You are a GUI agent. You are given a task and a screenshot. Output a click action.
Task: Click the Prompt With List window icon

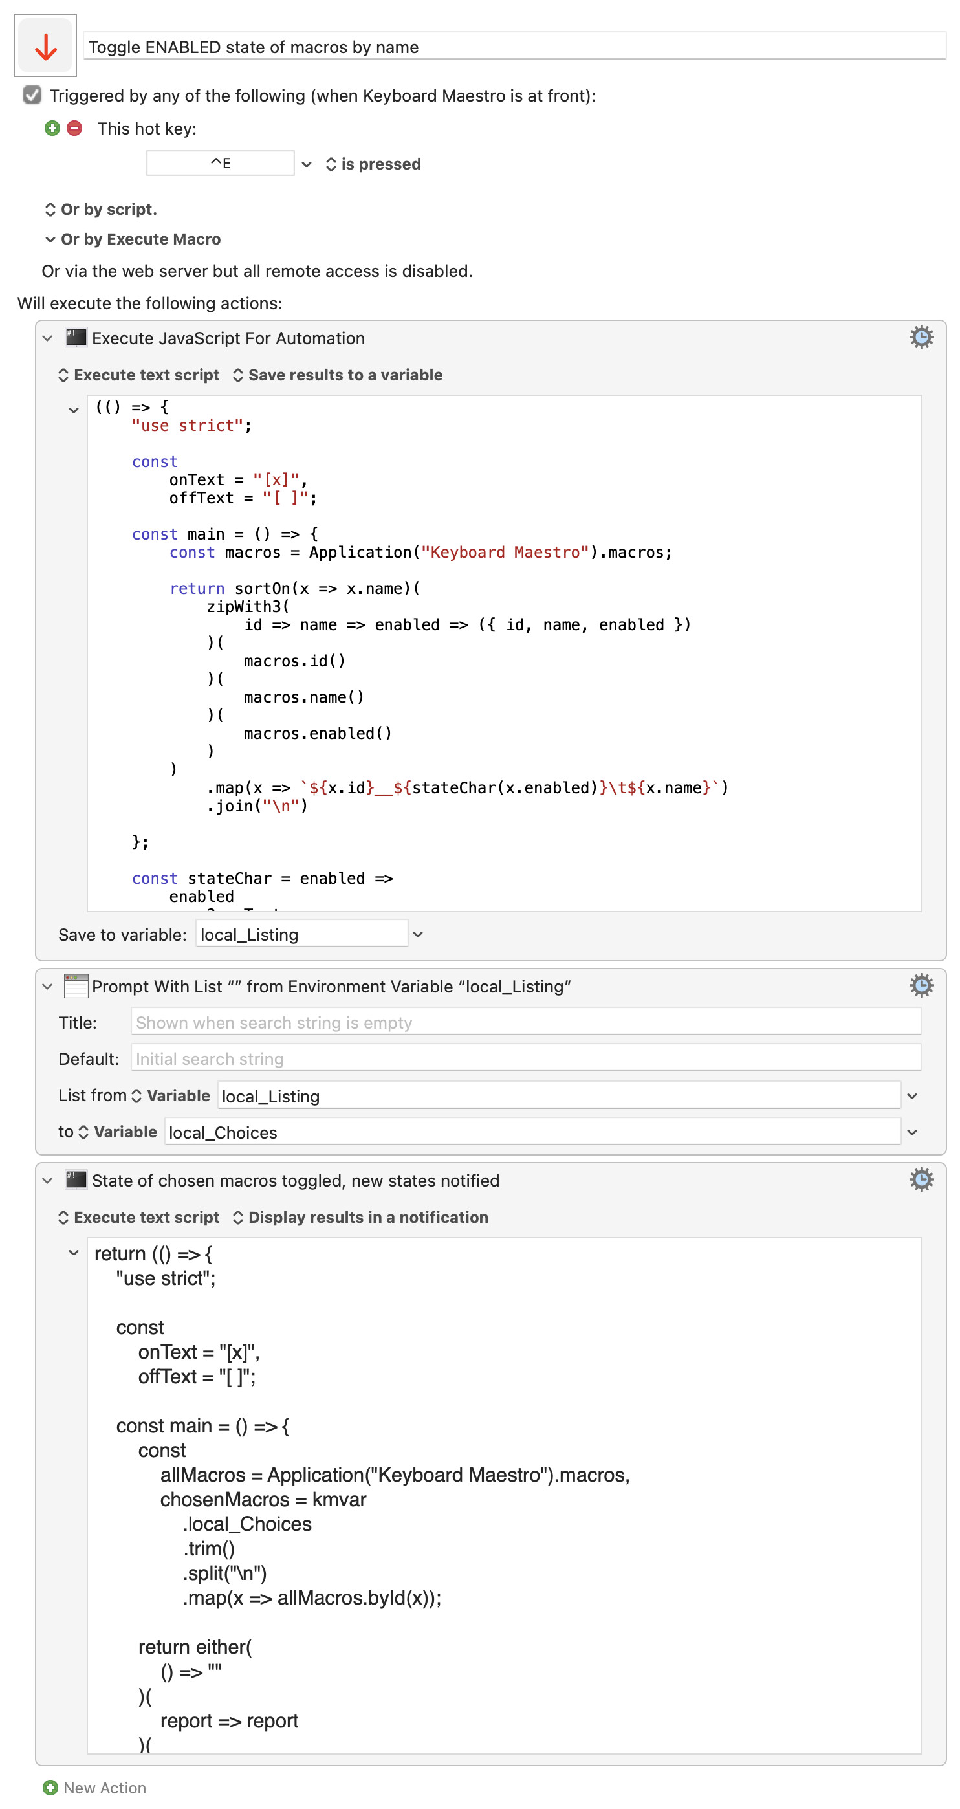(x=76, y=986)
